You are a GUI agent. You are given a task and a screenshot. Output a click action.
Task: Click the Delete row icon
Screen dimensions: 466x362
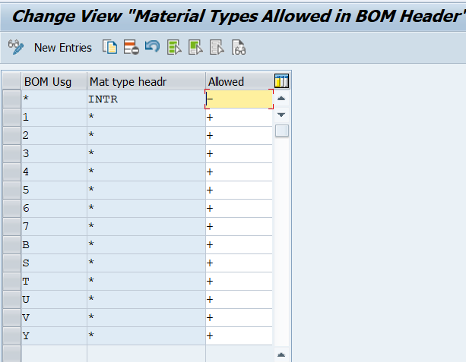(132, 47)
